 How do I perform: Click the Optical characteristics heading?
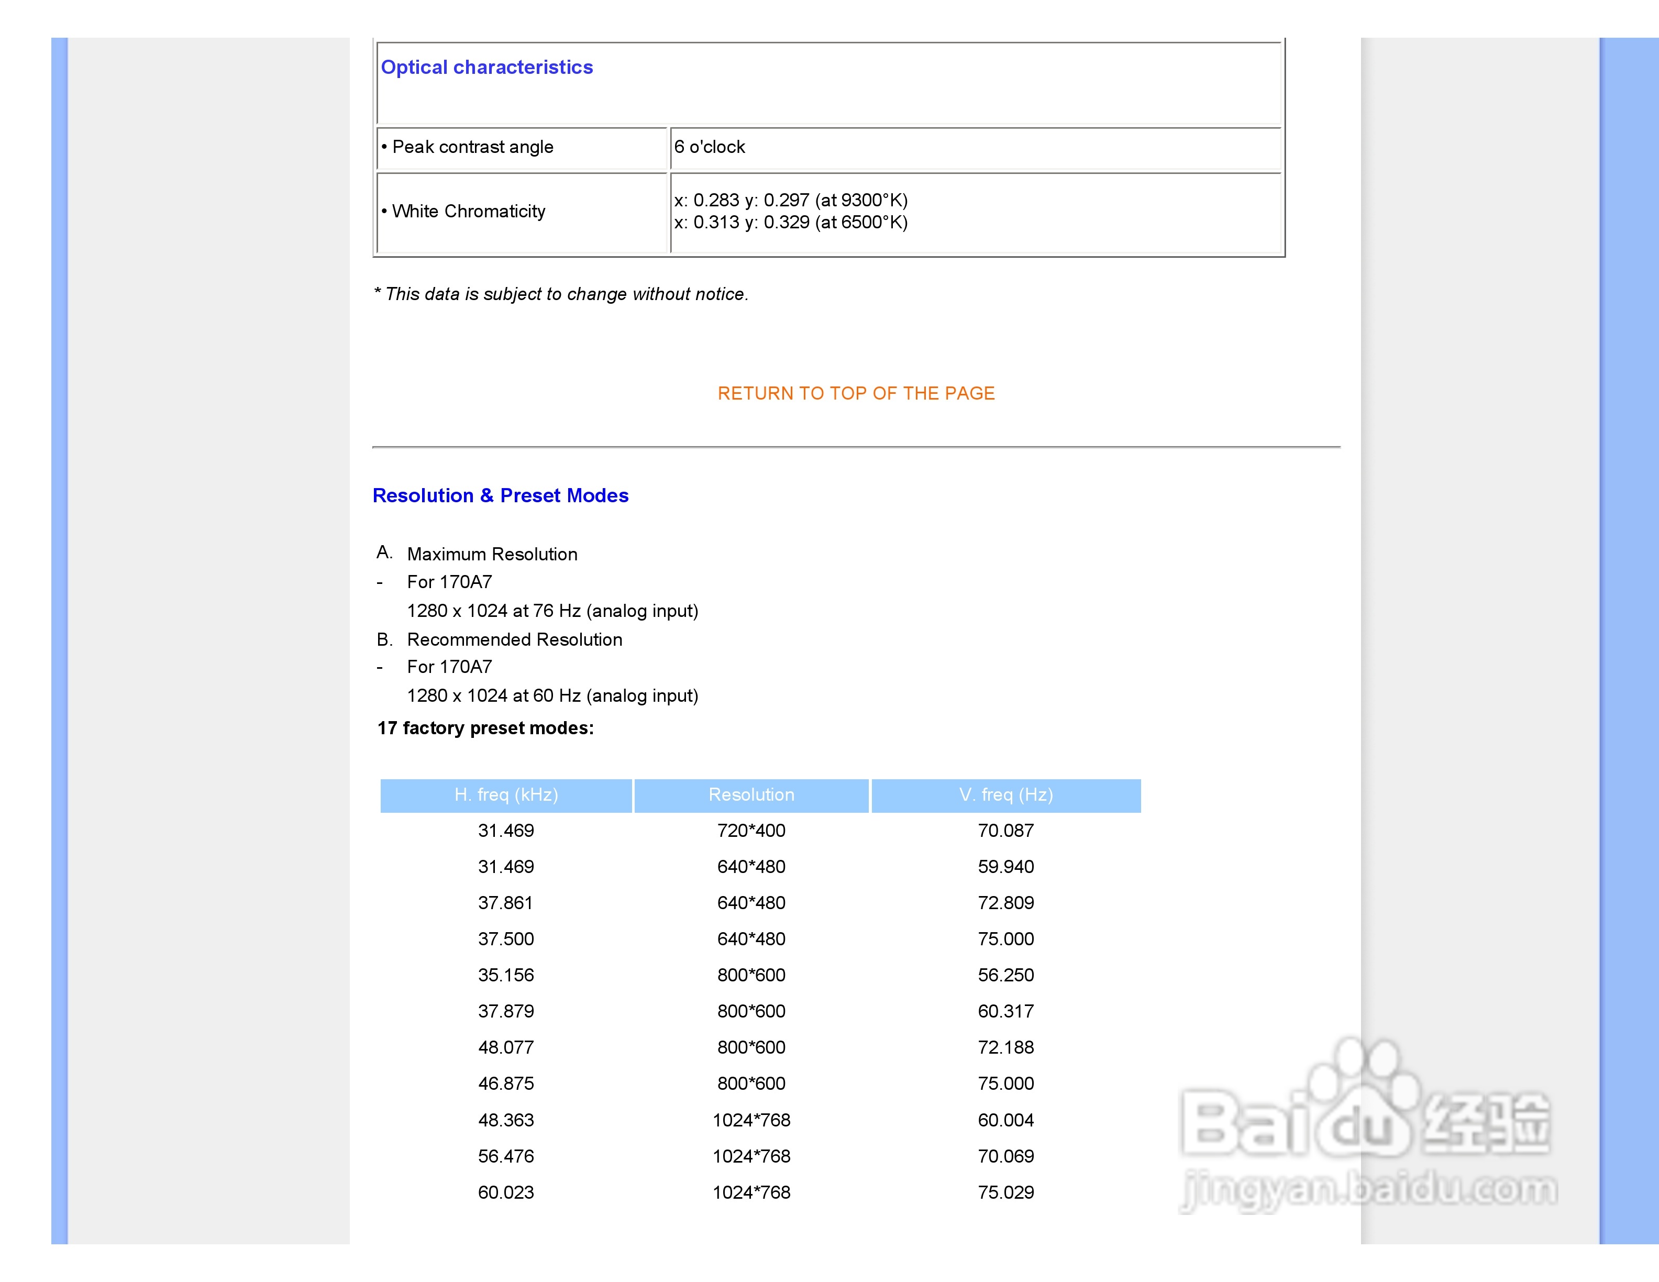pyautogui.click(x=486, y=68)
